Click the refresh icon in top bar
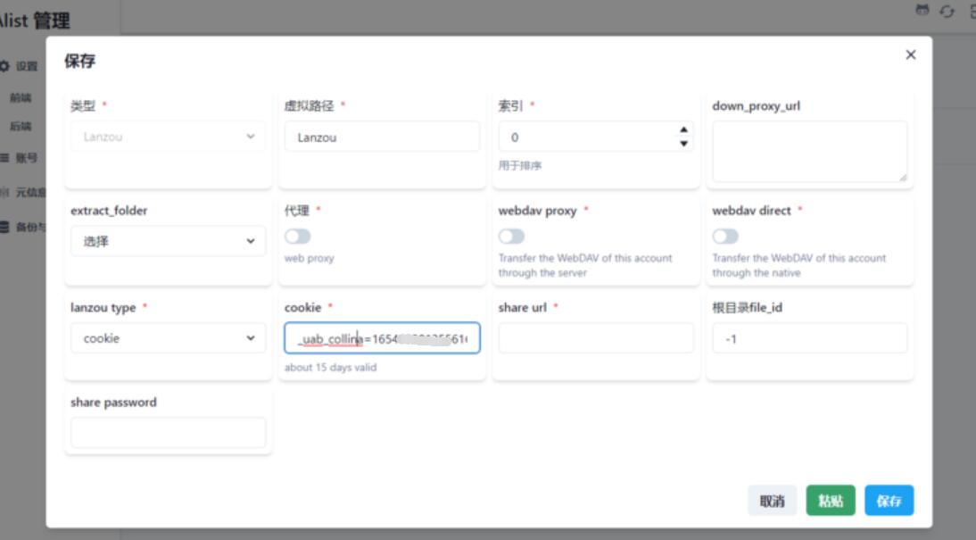The height and width of the screenshot is (540, 976). tap(947, 11)
